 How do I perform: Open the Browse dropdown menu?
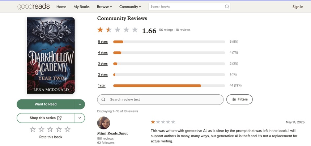pyautogui.click(x=105, y=7)
